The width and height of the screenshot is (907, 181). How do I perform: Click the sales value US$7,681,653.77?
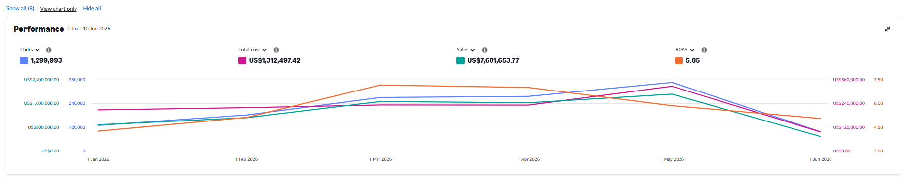pyautogui.click(x=493, y=60)
